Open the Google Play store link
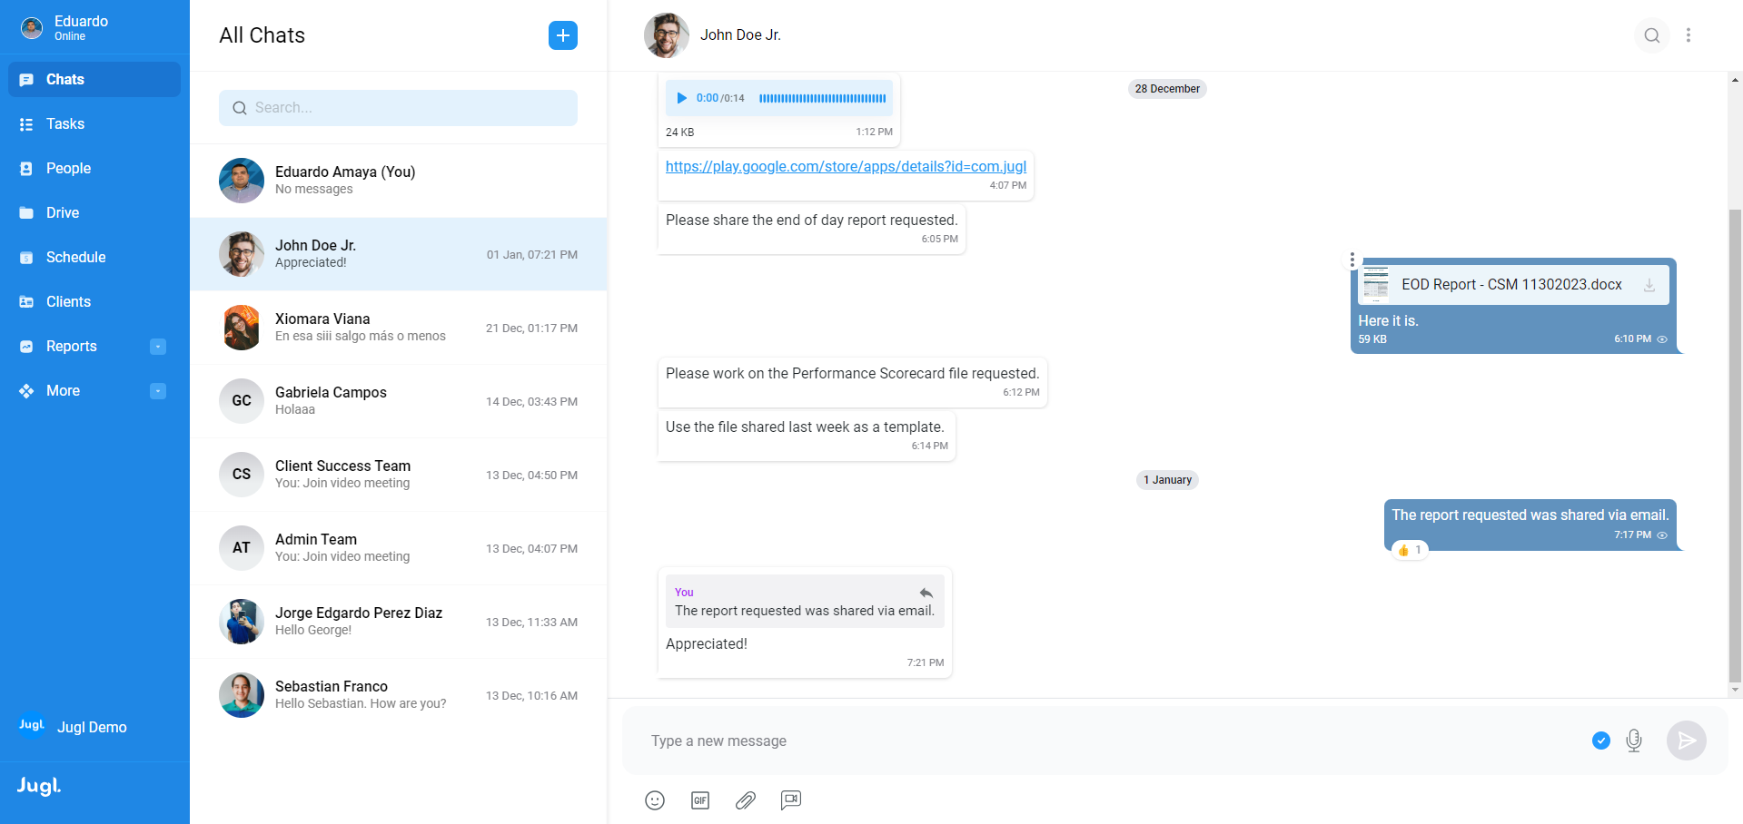Viewport: 1743px width, 824px height. click(x=846, y=167)
